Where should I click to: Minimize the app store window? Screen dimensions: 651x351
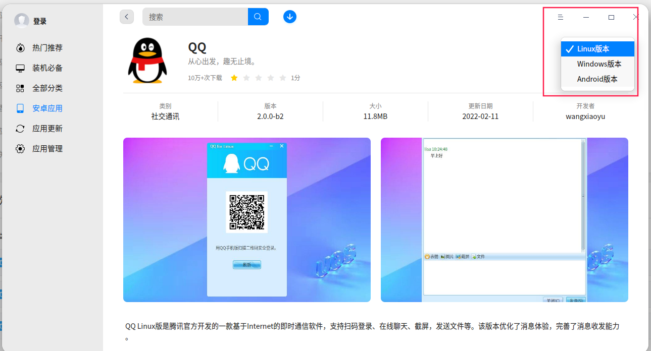[586, 17]
